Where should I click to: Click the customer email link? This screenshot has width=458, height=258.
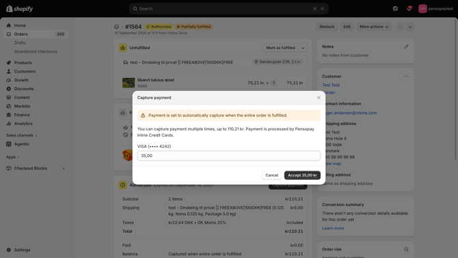(351, 113)
